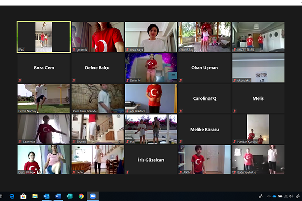Screen dimensions: 302x201
Task: Launch Google Chrome from the taskbar
Action: tap(81, 196)
